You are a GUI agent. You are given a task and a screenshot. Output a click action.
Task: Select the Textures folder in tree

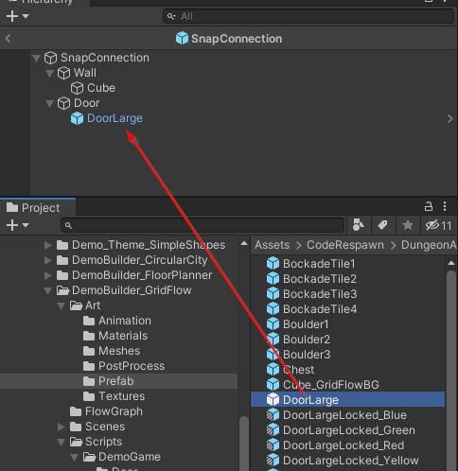point(121,396)
